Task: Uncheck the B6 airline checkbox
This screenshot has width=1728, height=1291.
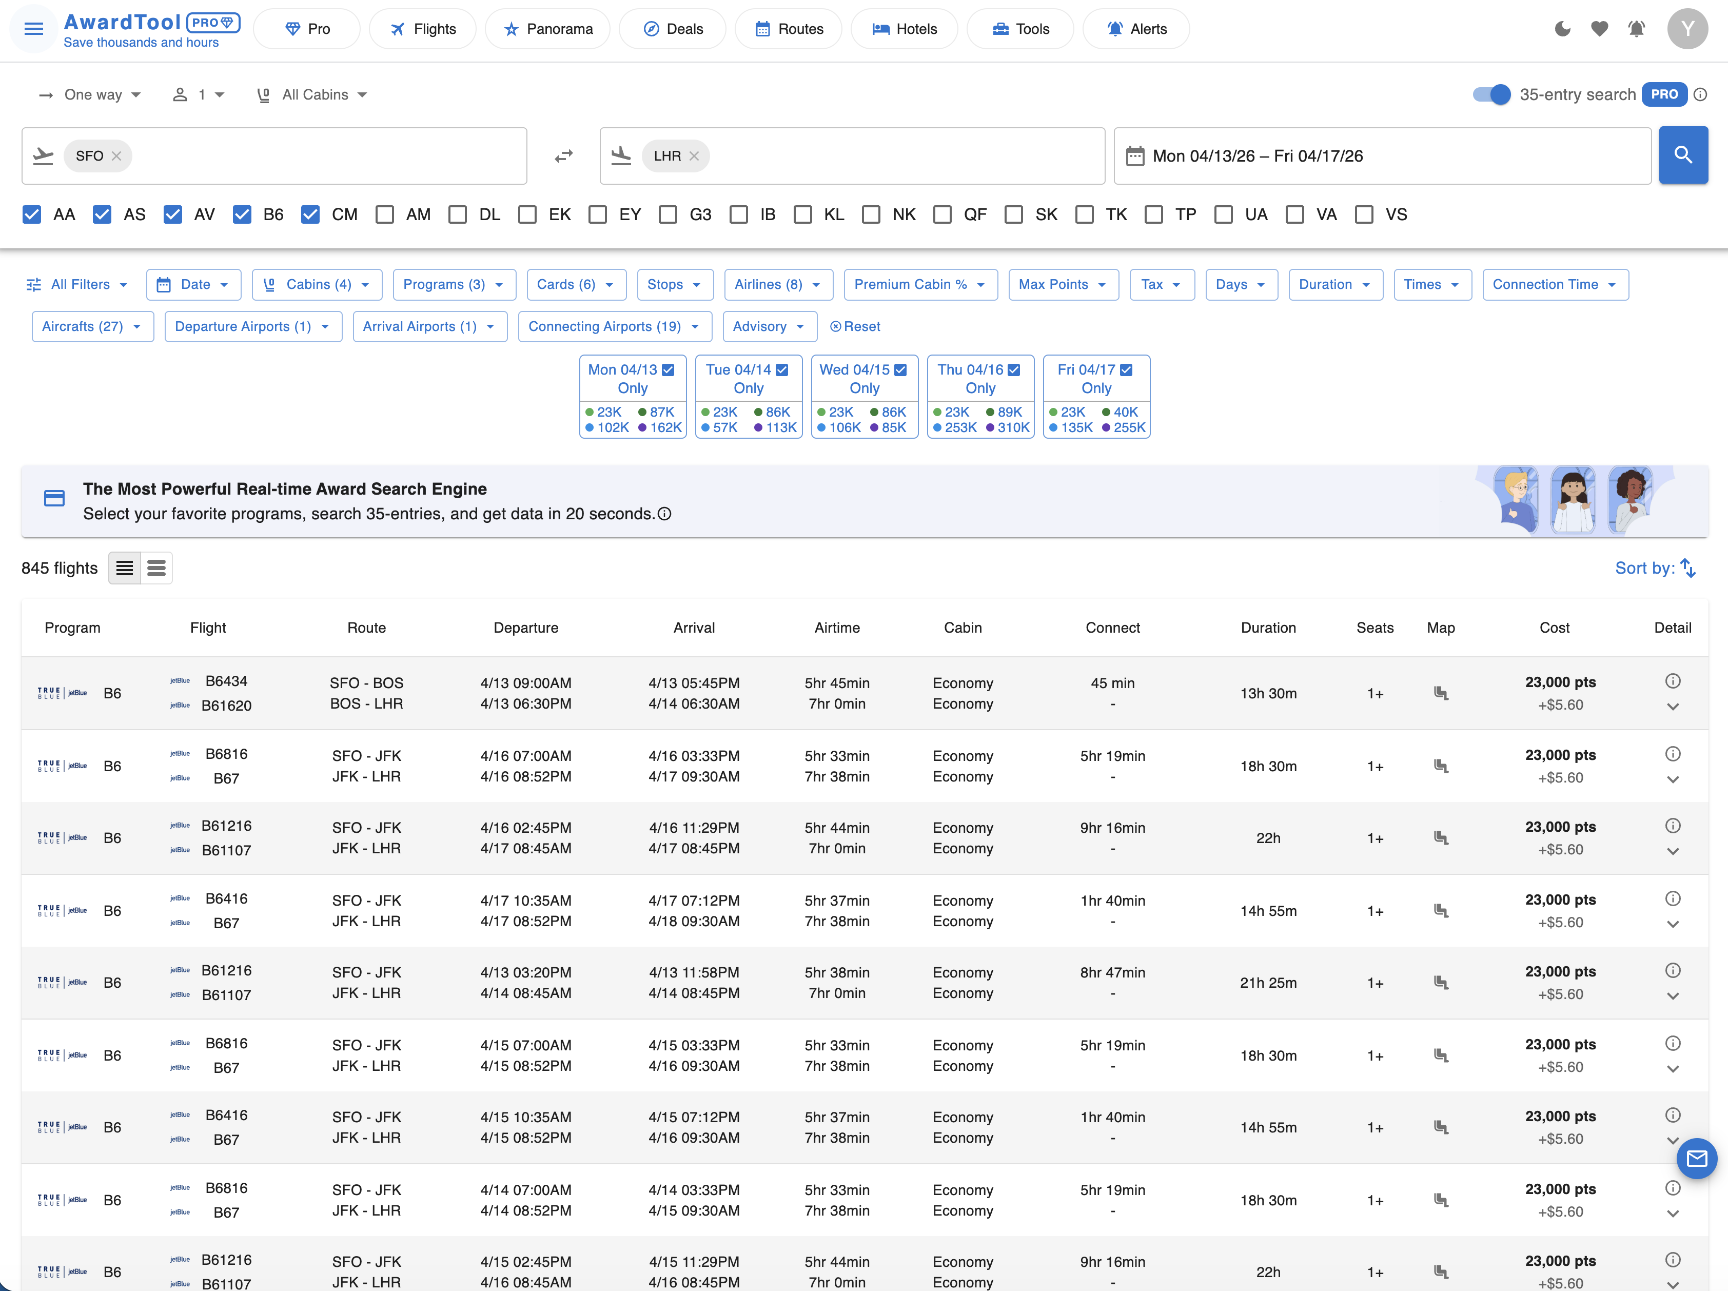Action: tap(242, 214)
